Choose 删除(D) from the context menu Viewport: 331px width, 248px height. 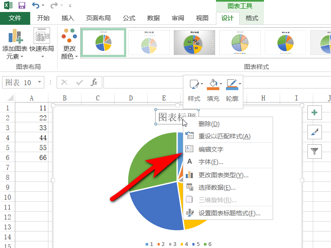tap(228, 124)
